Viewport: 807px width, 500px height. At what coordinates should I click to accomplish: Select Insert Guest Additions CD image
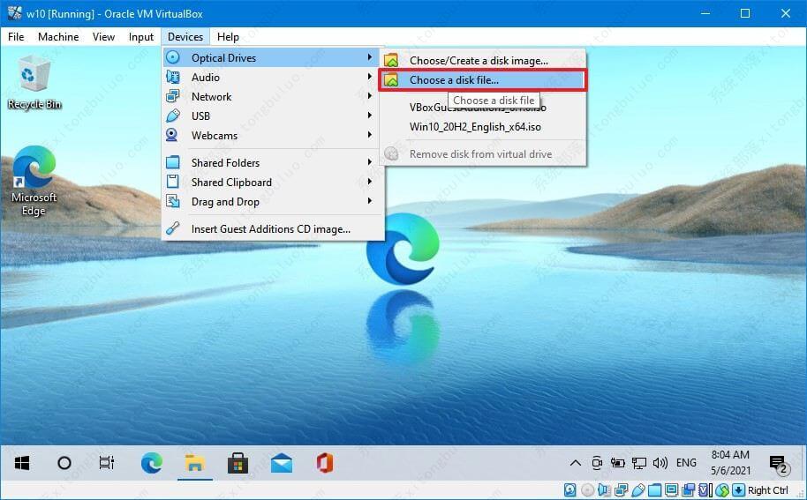270,229
